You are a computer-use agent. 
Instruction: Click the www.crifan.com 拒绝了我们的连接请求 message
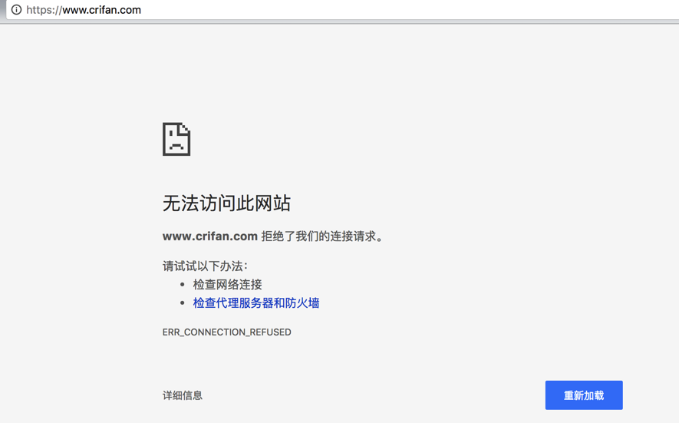coord(273,236)
